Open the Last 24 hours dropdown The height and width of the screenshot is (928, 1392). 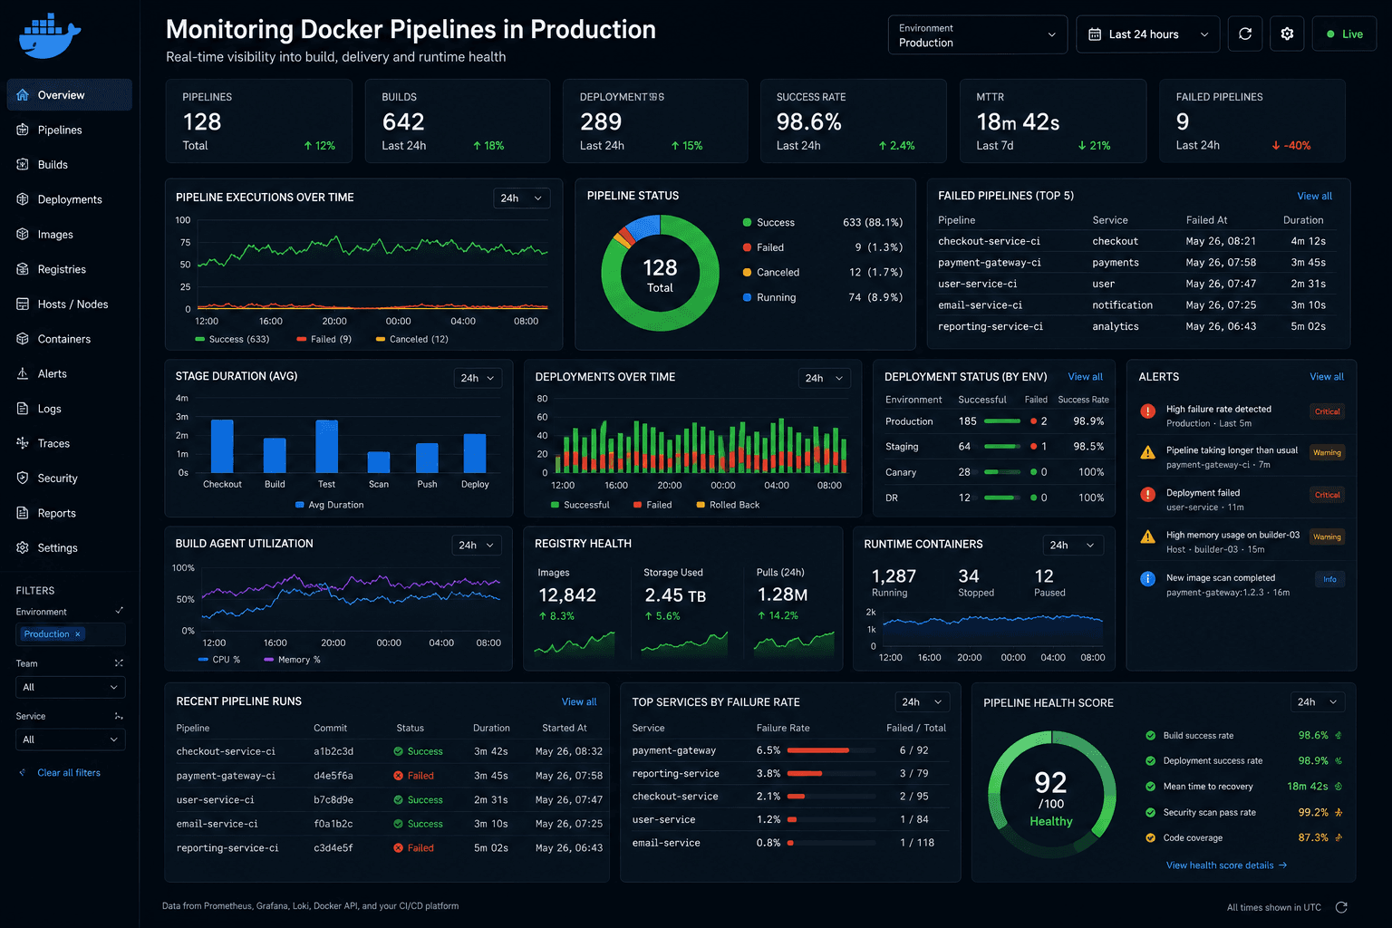tap(1148, 34)
